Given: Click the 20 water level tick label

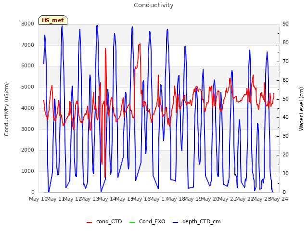Looking at the screenshot, I should [x=285, y=155].
